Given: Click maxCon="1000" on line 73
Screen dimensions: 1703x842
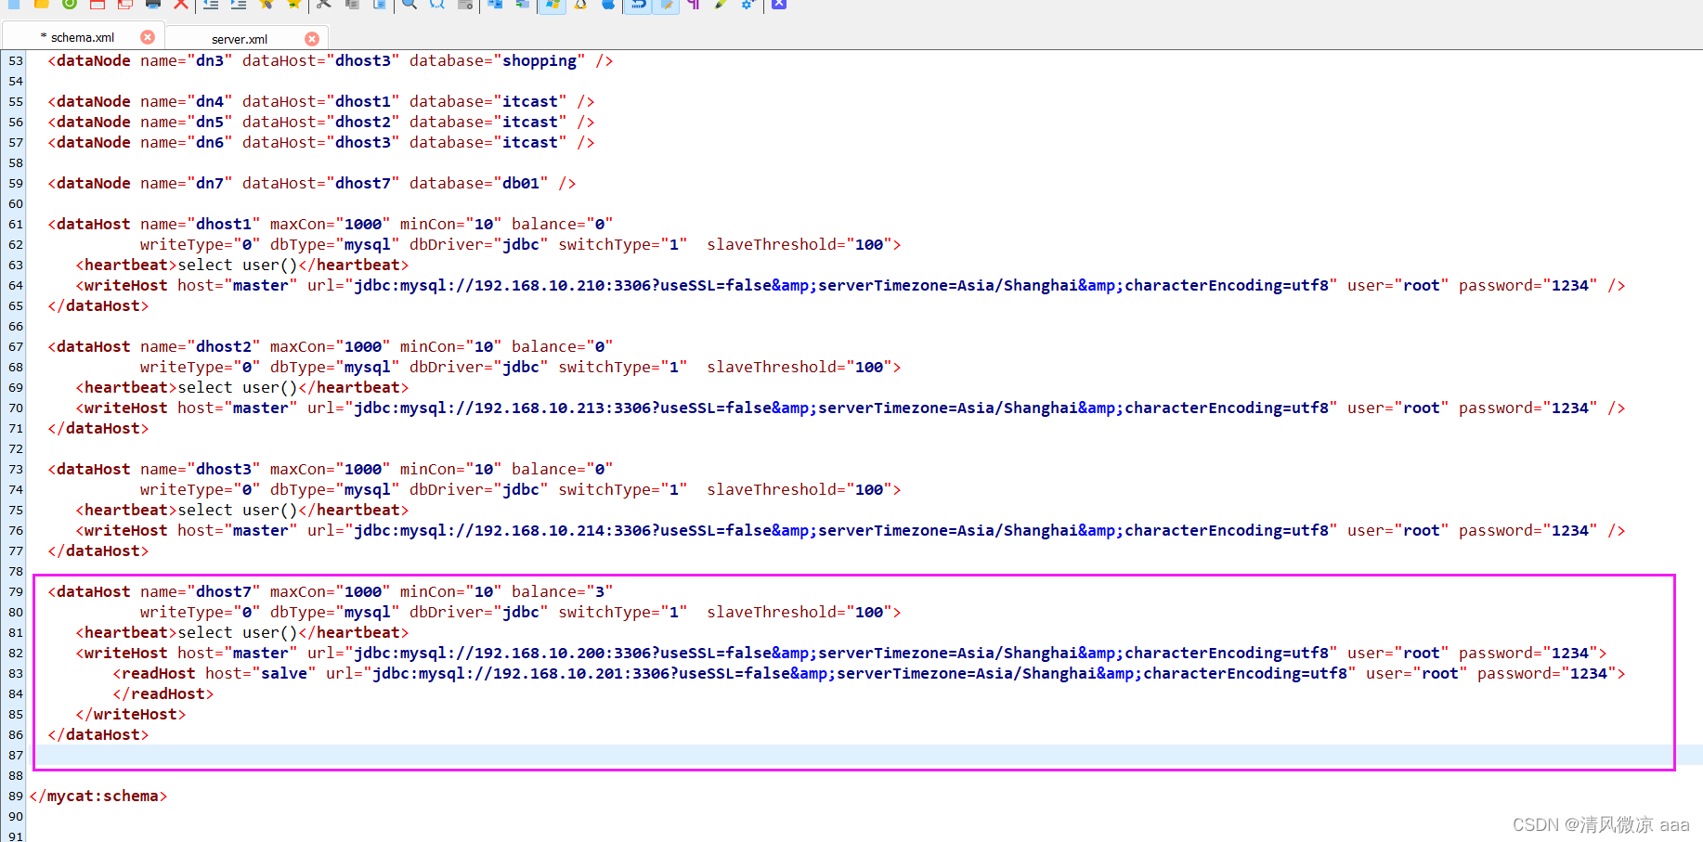Looking at the screenshot, I should pyautogui.click(x=331, y=469).
